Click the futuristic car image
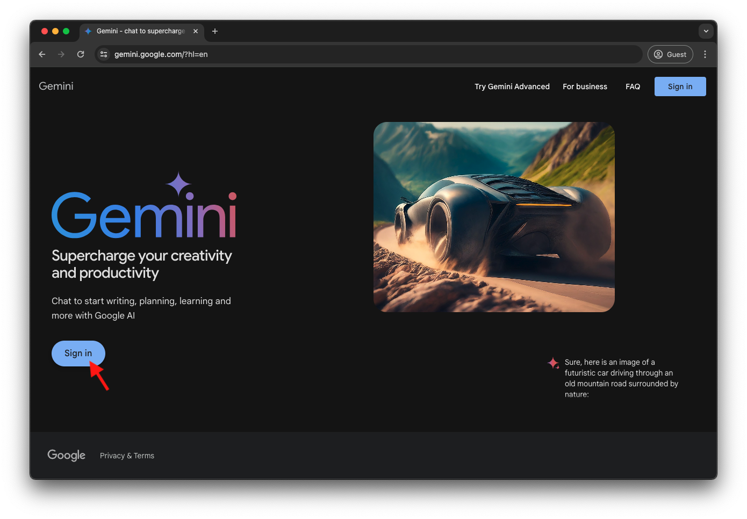 tap(494, 217)
